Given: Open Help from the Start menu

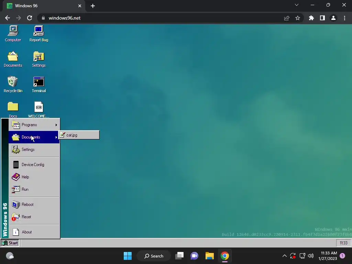Looking at the screenshot, I should pyautogui.click(x=34, y=177).
